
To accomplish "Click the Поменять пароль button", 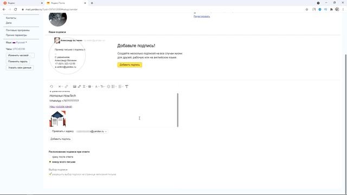I will click(x=18, y=61).
